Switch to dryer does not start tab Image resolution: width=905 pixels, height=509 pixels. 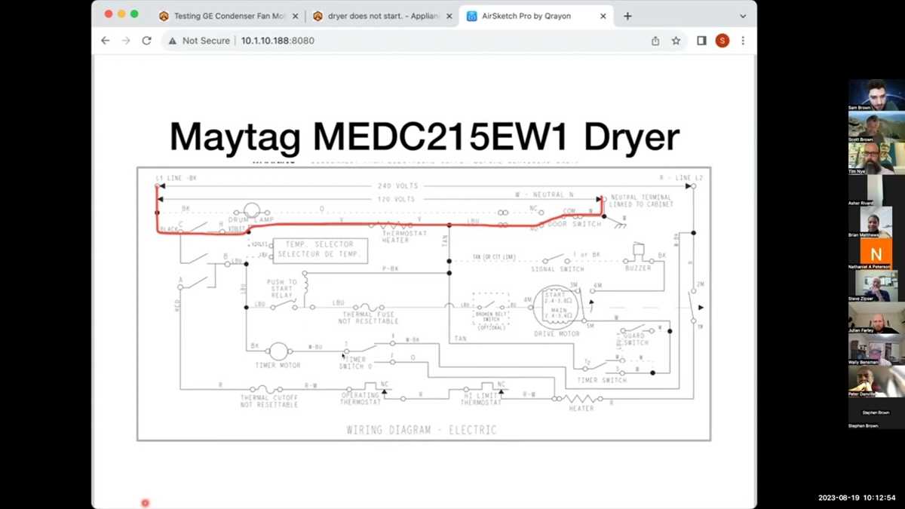click(x=383, y=16)
